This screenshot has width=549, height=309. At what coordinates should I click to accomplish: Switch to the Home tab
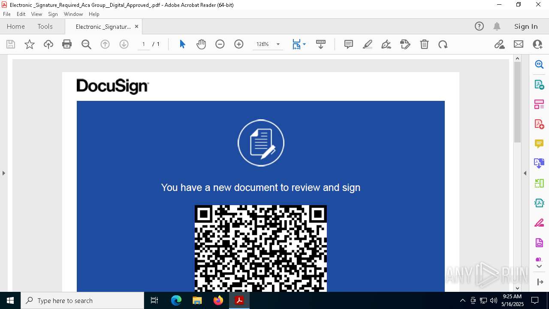click(16, 27)
